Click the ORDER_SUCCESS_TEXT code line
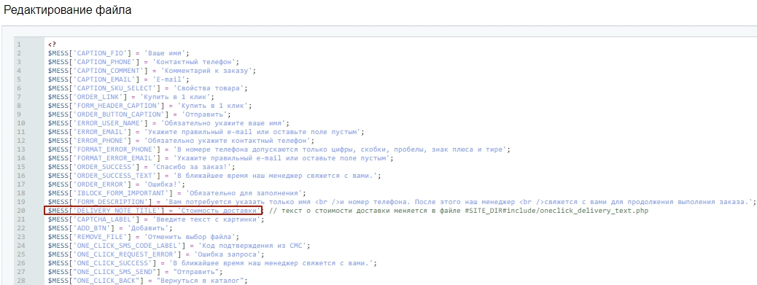This screenshot has width=757, height=285. (214, 176)
